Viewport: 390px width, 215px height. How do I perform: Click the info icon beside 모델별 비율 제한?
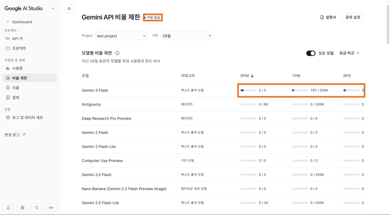click(117, 53)
